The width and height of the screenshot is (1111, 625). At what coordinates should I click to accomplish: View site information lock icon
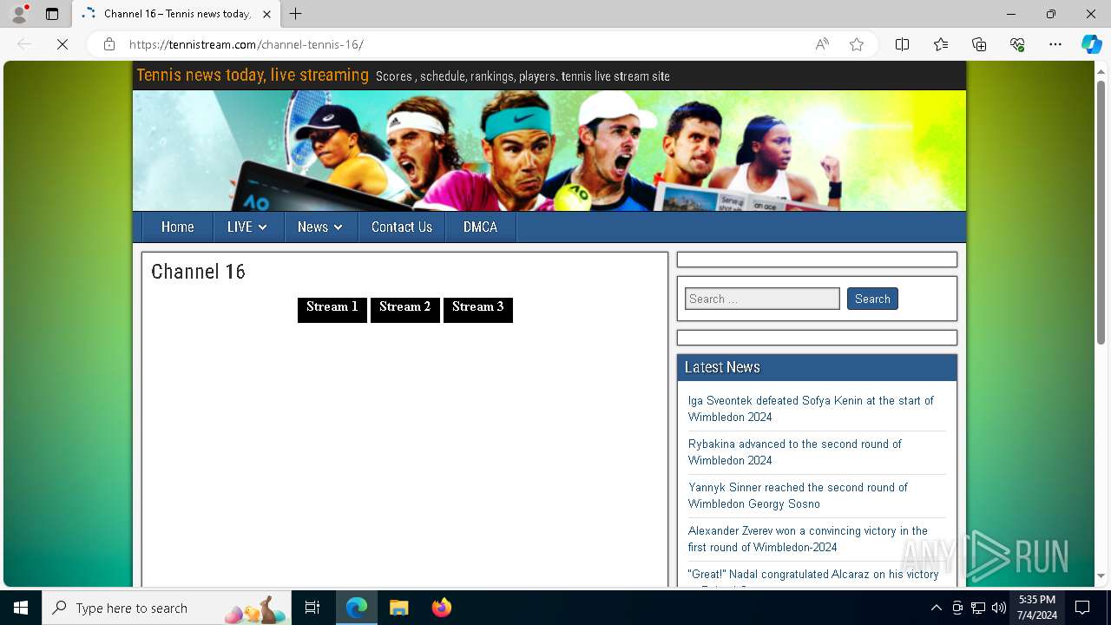point(109,44)
